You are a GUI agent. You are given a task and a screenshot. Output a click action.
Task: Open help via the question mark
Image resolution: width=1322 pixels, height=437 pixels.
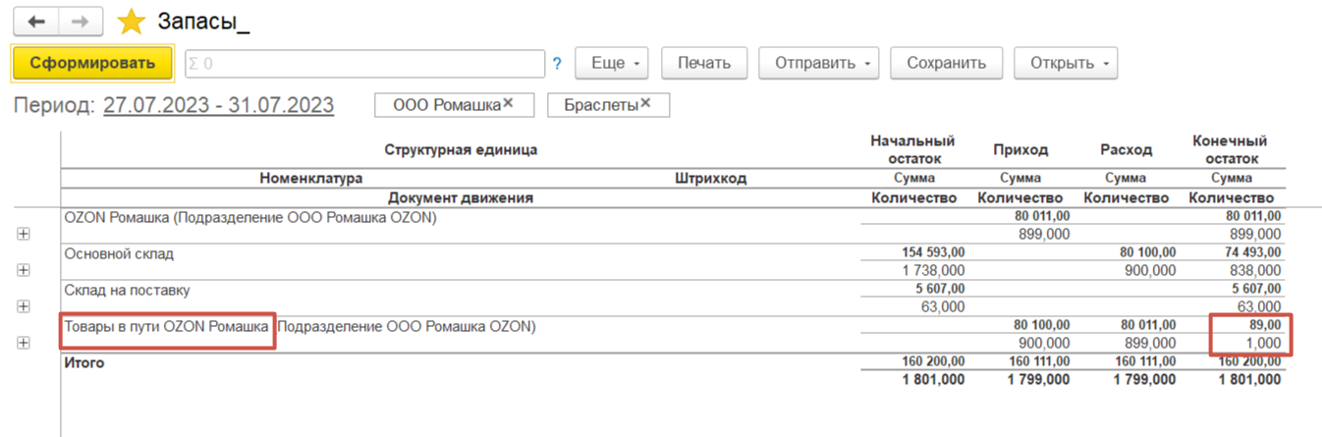[x=557, y=64]
